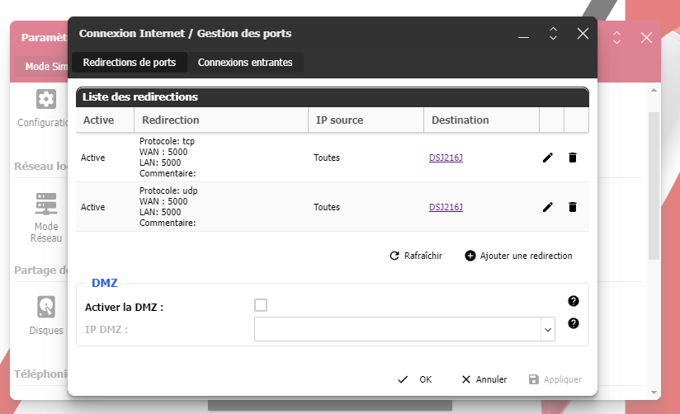Viewport: 680px width, 414px height.
Task: Edit the tcp port redirection rule
Action: 548,158
